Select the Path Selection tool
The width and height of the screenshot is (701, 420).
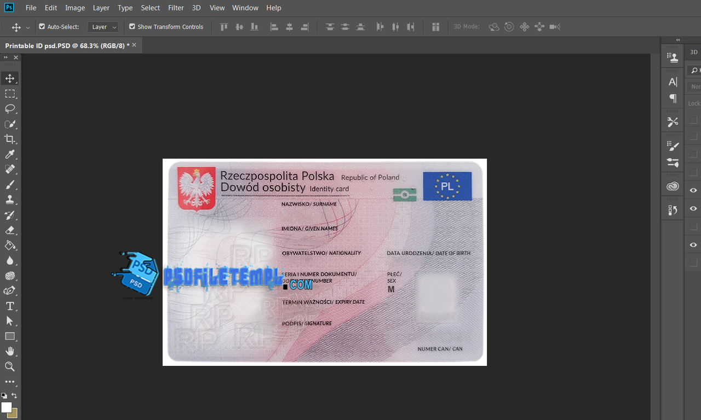coord(10,321)
